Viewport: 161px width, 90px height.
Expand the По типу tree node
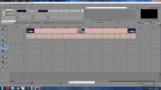click(x=3, y=12)
